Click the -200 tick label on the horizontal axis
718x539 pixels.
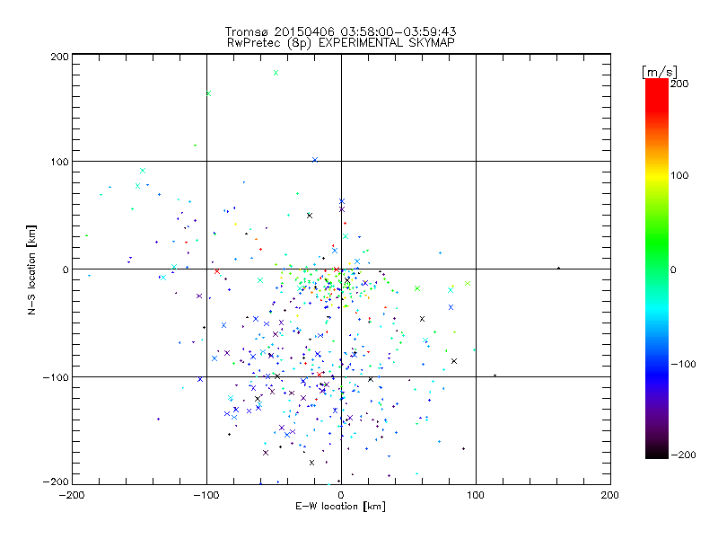[x=71, y=495]
